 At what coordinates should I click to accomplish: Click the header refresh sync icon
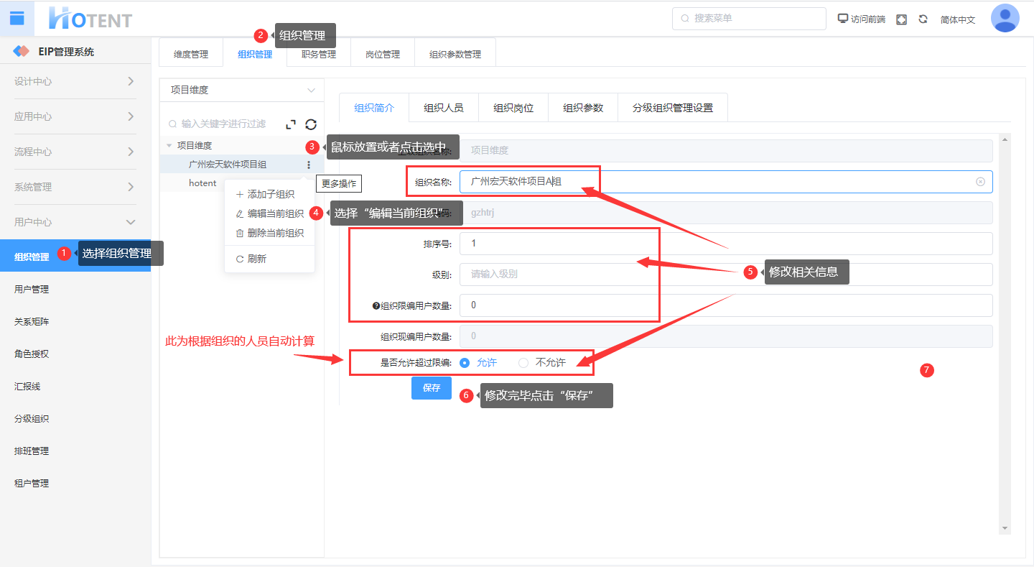click(923, 19)
